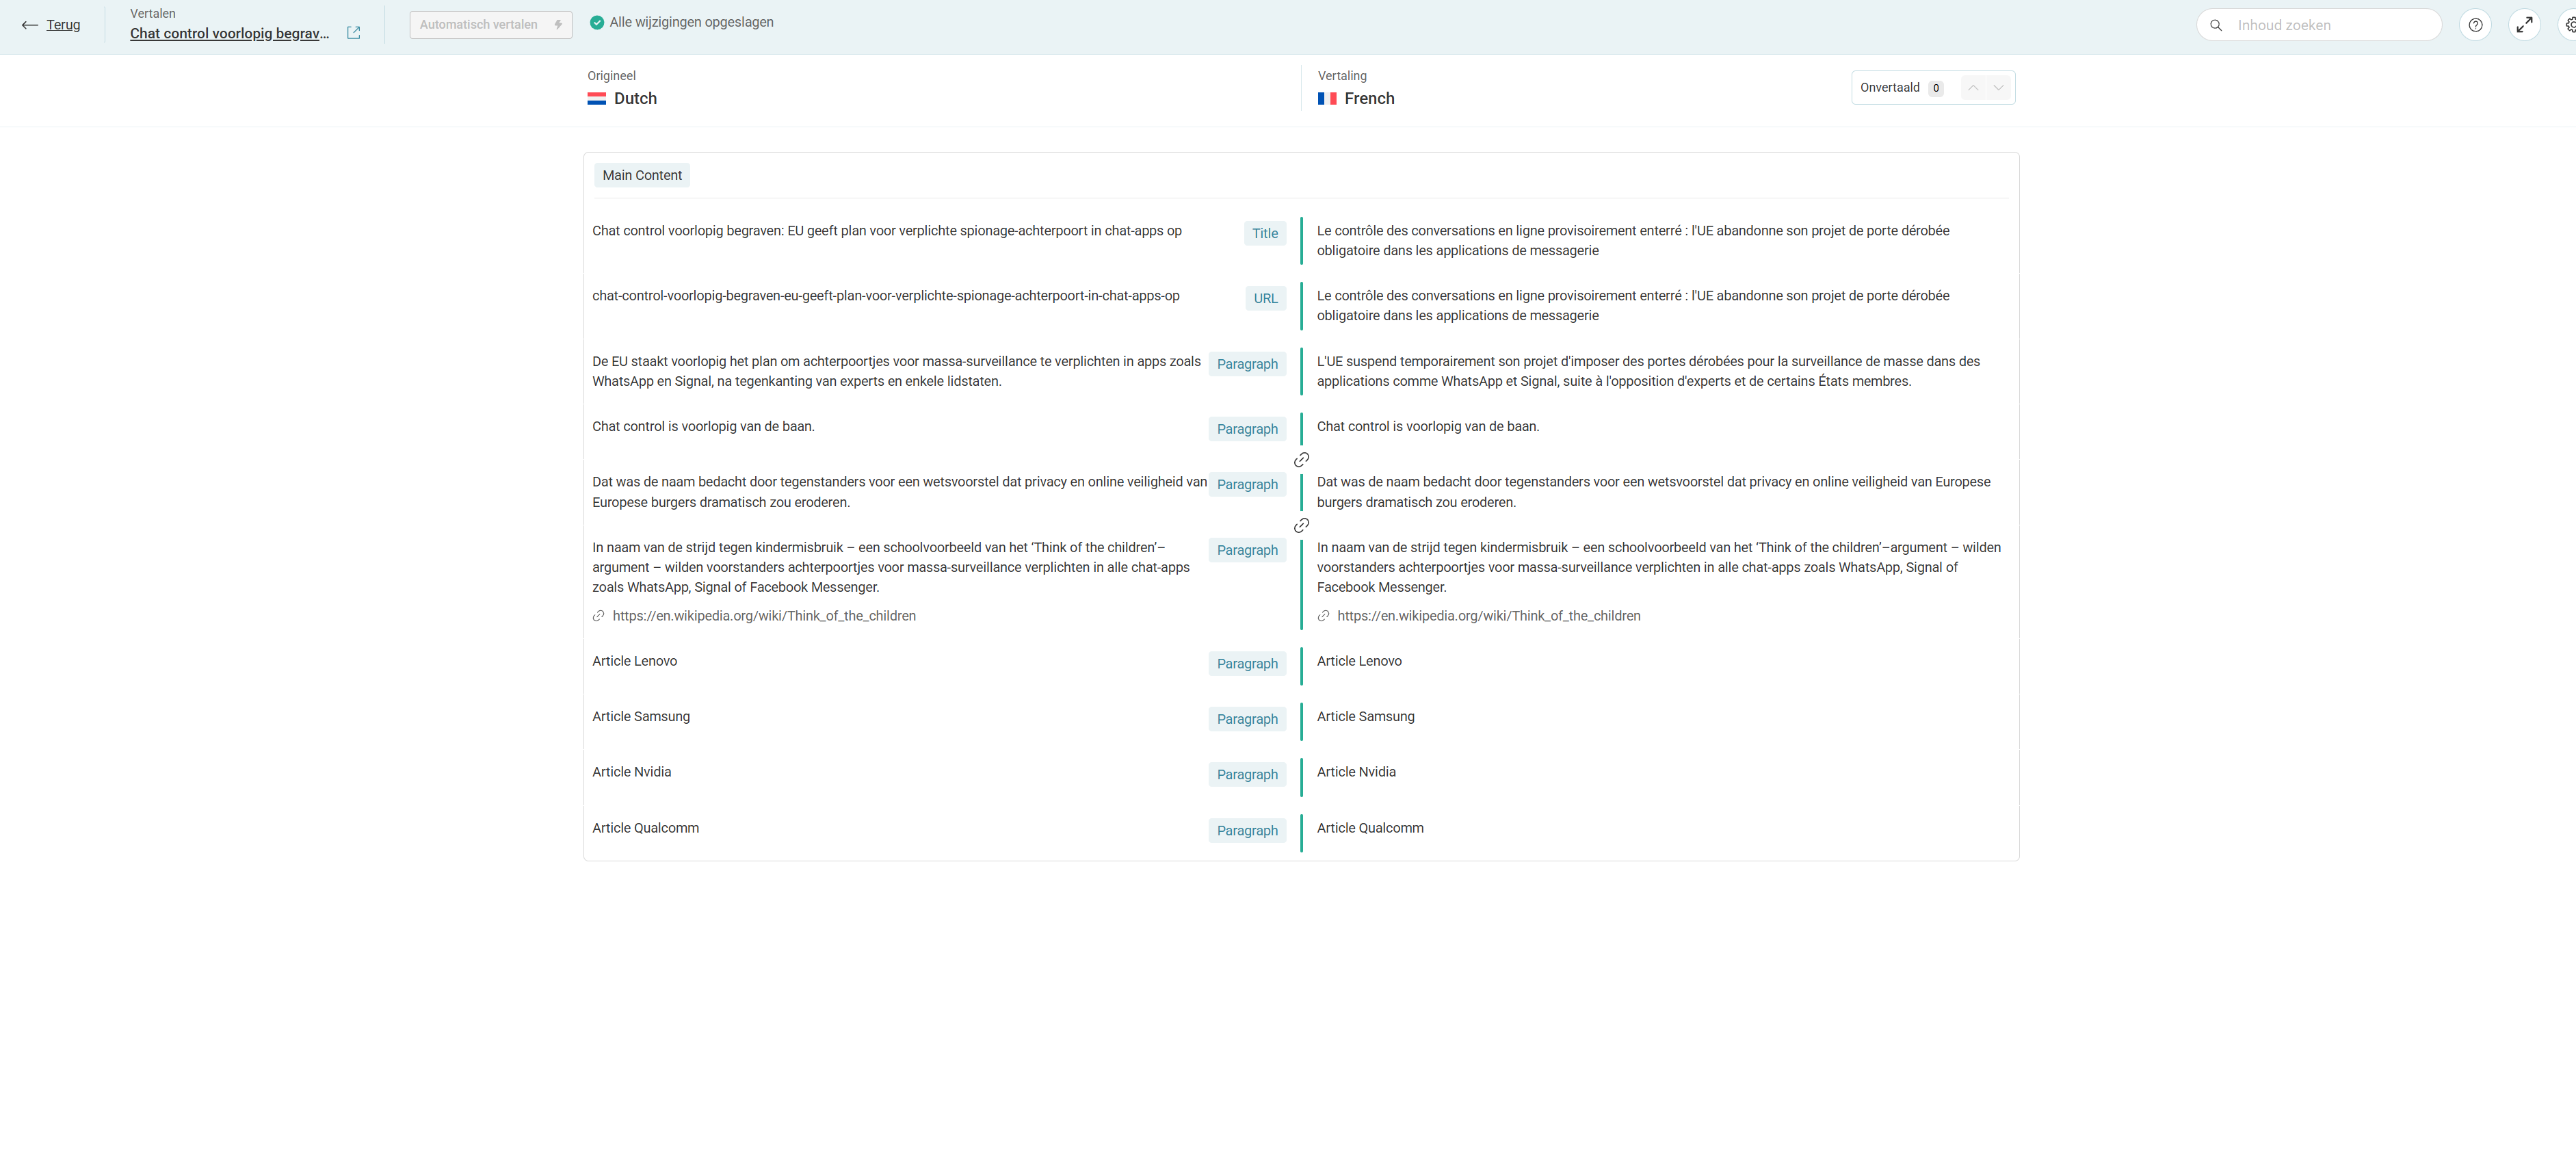Open article in new tab icon
The height and width of the screenshot is (1174, 2576).
(353, 33)
